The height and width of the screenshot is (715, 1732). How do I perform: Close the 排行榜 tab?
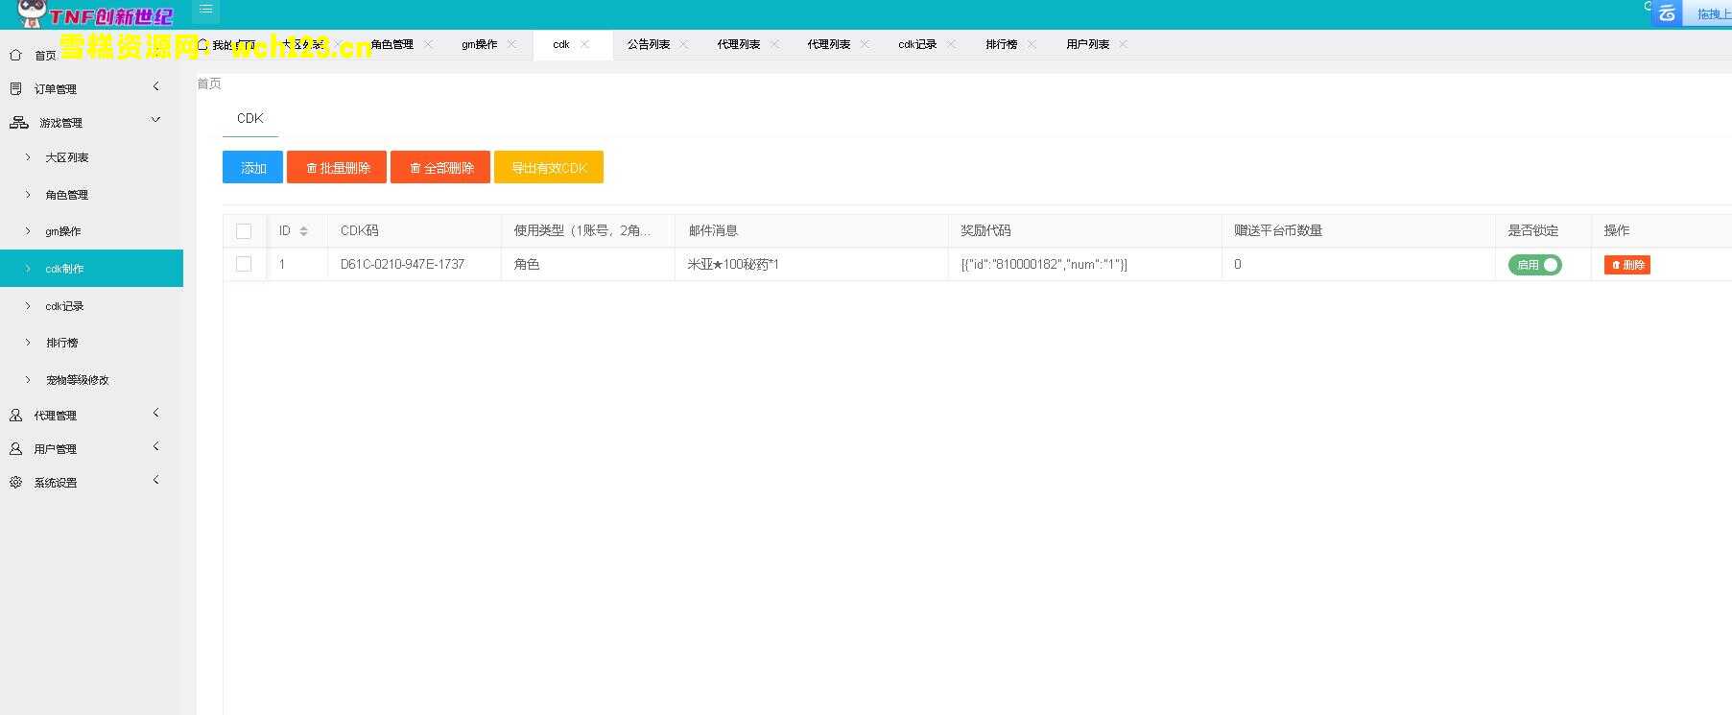(x=1032, y=44)
